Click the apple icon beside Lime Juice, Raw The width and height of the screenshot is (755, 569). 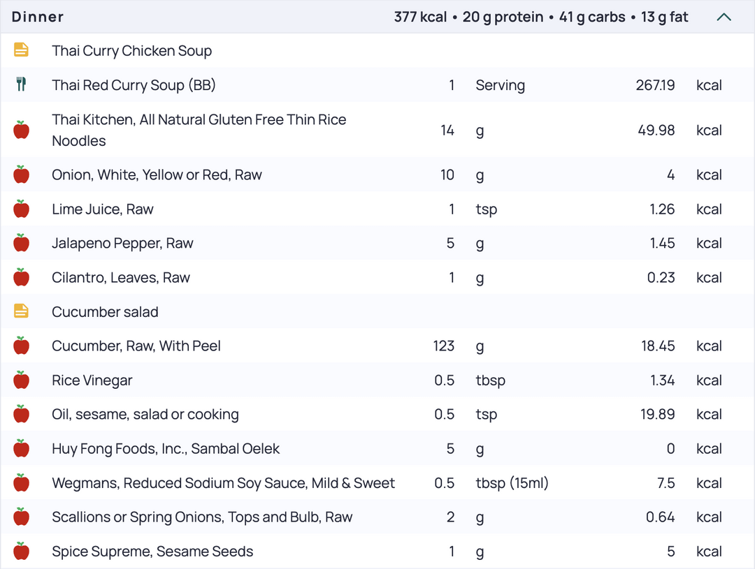(x=21, y=209)
